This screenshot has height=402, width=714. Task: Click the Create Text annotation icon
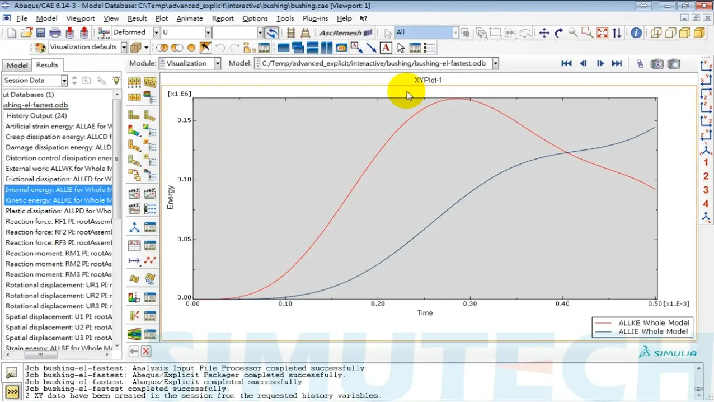tap(386, 48)
